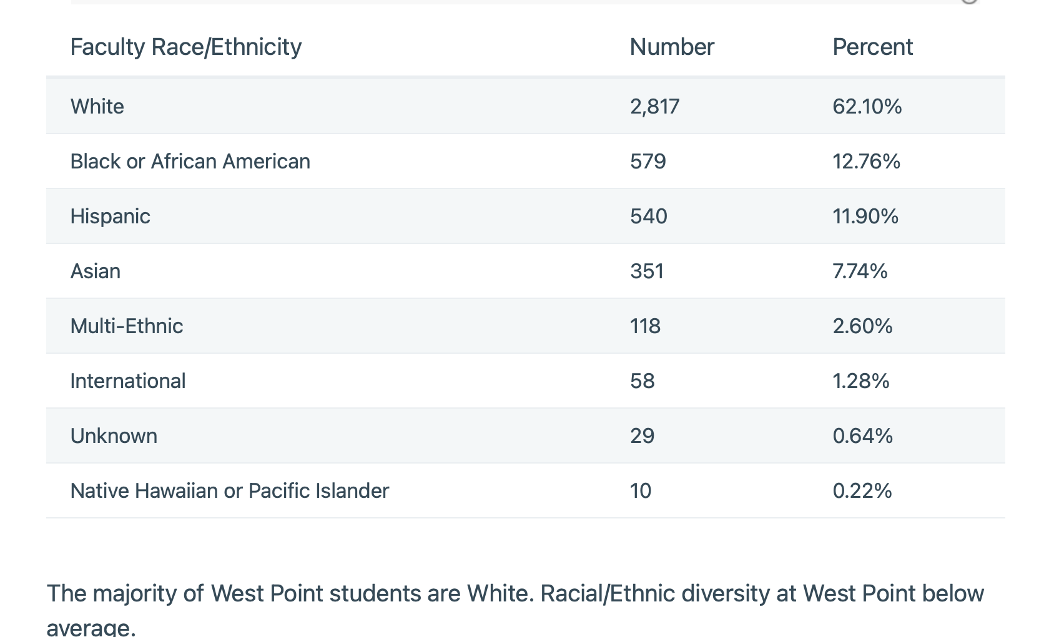Viewport: 1059px width, 637px height.
Task: Select the 2.60% percent value
Action: point(862,326)
